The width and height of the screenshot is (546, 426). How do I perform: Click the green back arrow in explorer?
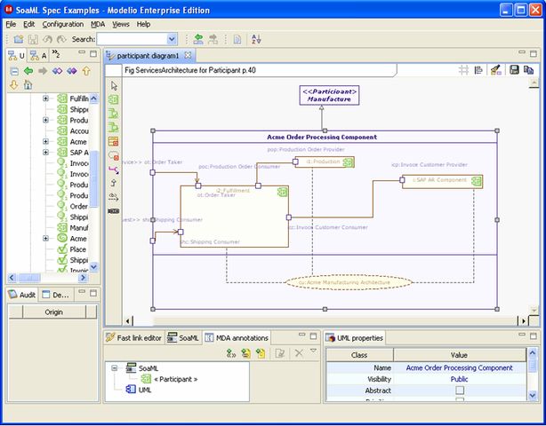28,71
